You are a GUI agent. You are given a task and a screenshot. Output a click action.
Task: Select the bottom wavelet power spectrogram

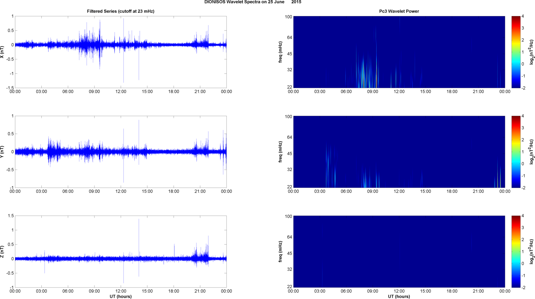[x=399, y=251]
